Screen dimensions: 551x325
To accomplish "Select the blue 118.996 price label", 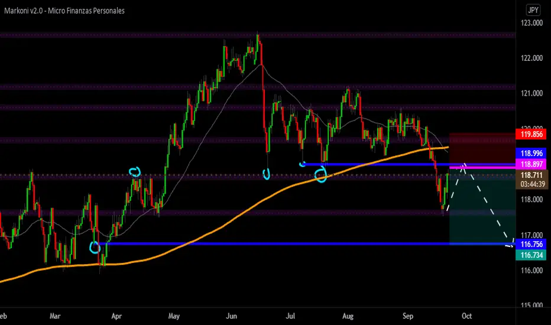I will pos(531,153).
